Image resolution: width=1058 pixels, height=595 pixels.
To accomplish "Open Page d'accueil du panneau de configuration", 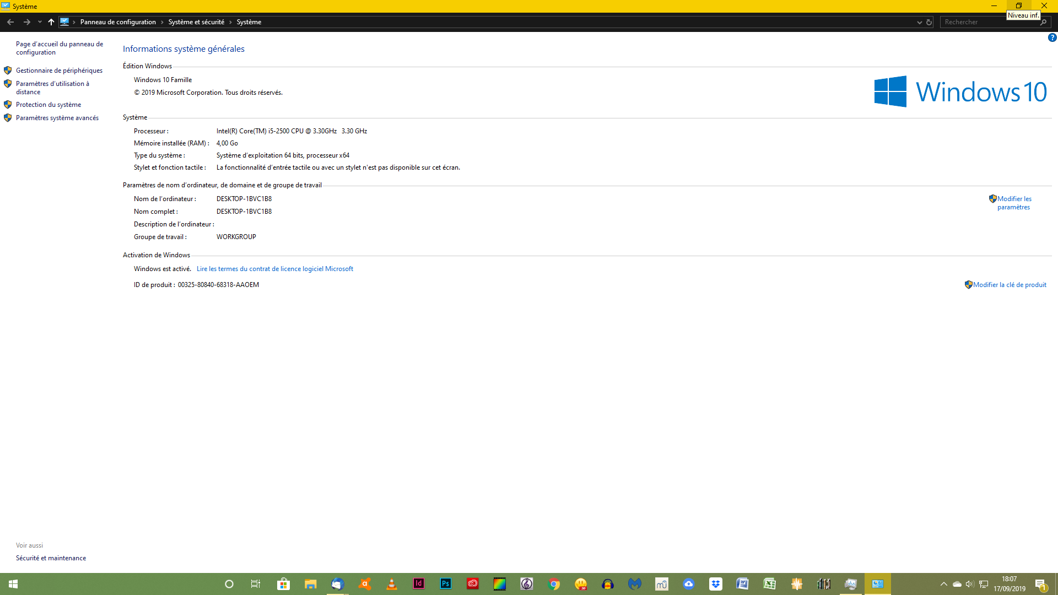I will [60, 48].
